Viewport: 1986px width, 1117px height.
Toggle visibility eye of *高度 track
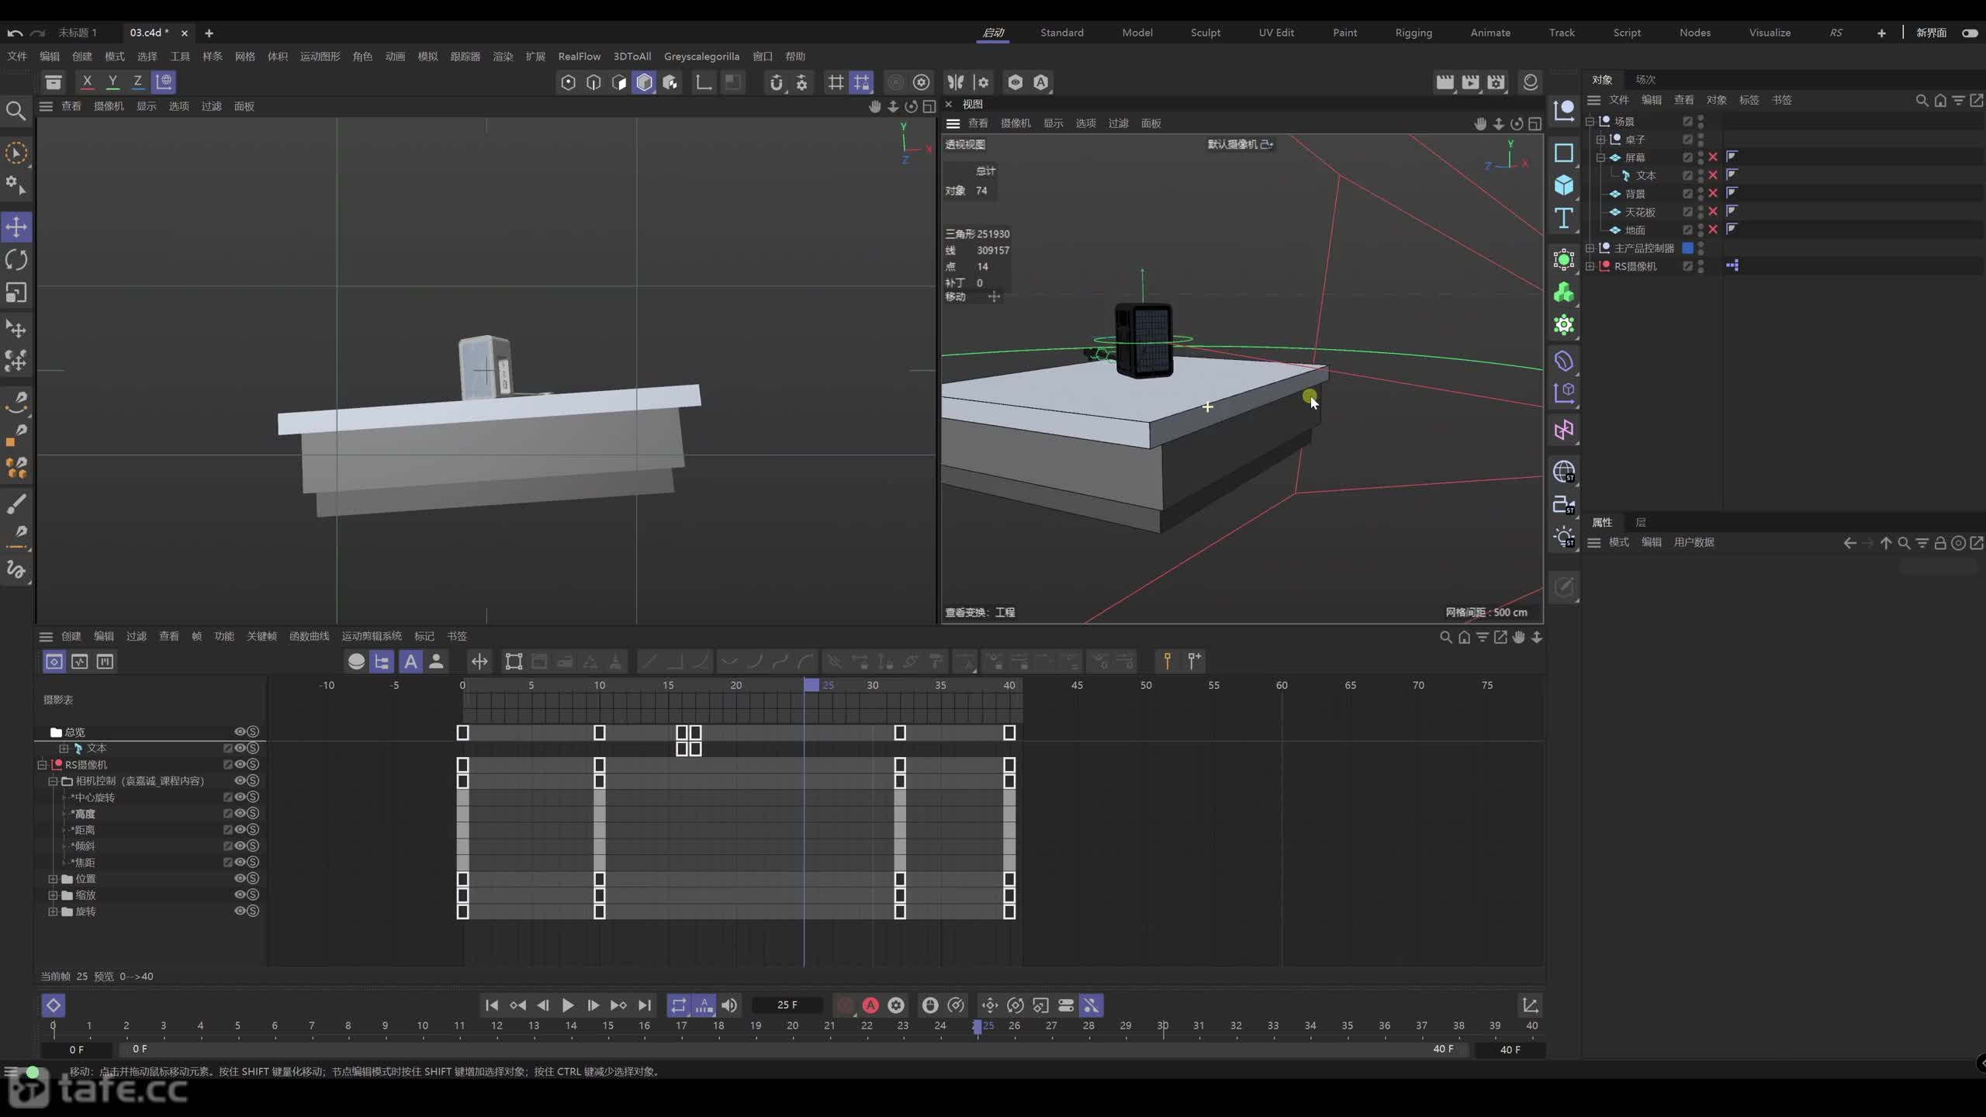240,813
